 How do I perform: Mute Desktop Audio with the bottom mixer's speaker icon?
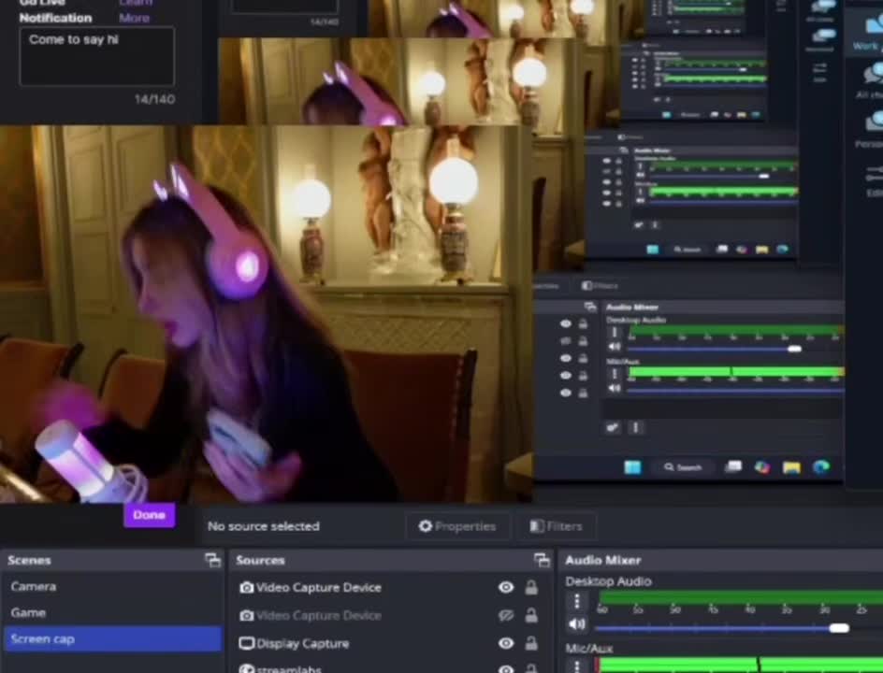tap(577, 624)
